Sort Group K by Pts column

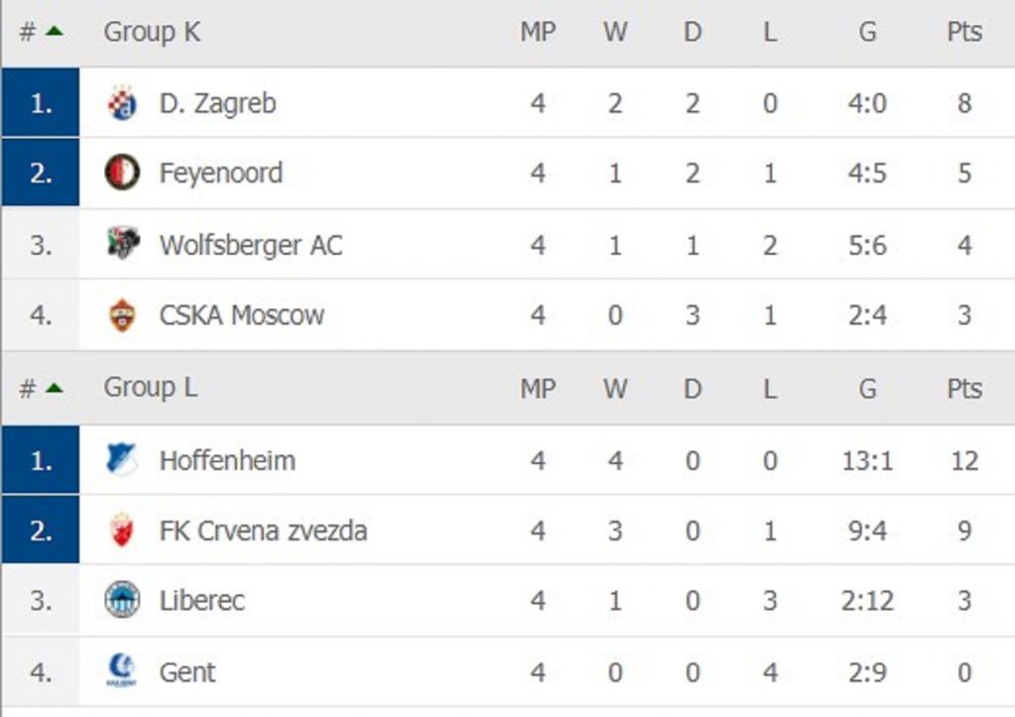963,32
